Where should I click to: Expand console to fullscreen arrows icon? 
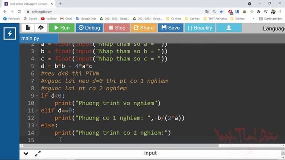click(38, 154)
